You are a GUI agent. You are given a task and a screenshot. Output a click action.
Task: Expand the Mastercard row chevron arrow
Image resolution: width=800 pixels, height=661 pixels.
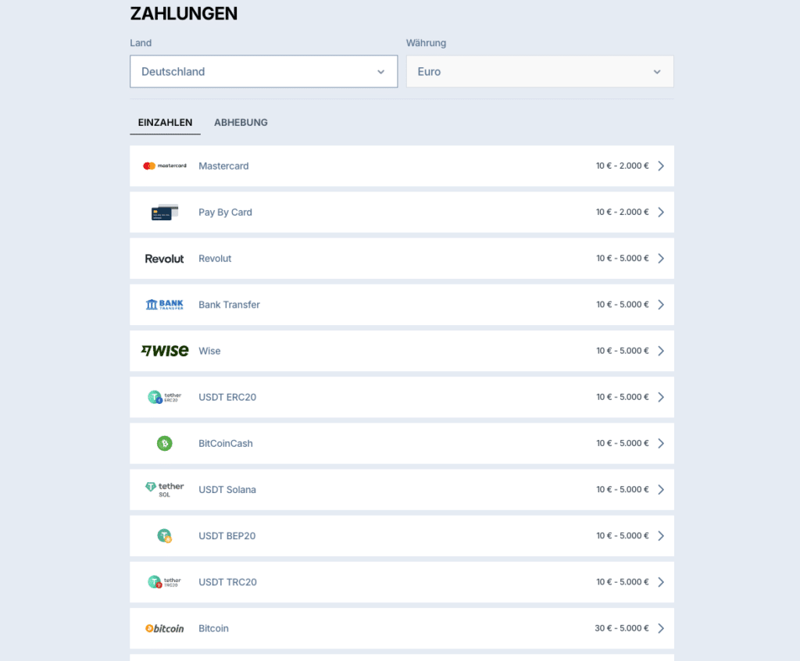pyautogui.click(x=661, y=166)
